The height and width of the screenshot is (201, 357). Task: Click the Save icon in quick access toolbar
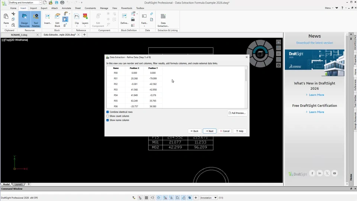(57, 3)
